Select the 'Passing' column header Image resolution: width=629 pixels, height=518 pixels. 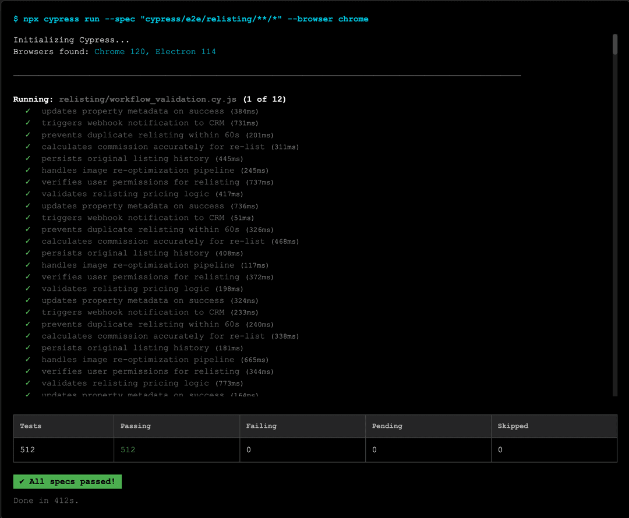tap(136, 426)
